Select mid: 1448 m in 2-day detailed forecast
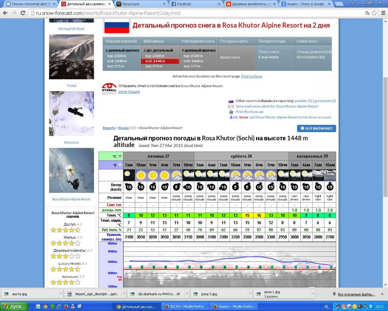The width and height of the screenshot is (388, 311). click(x=160, y=61)
